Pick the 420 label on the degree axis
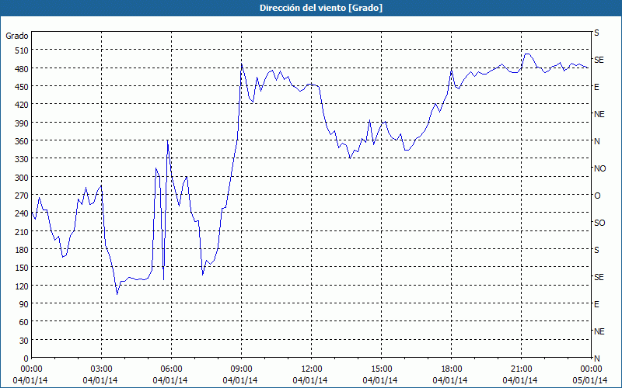Image resolution: width=622 pixels, height=388 pixels. pyautogui.click(x=22, y=106)
